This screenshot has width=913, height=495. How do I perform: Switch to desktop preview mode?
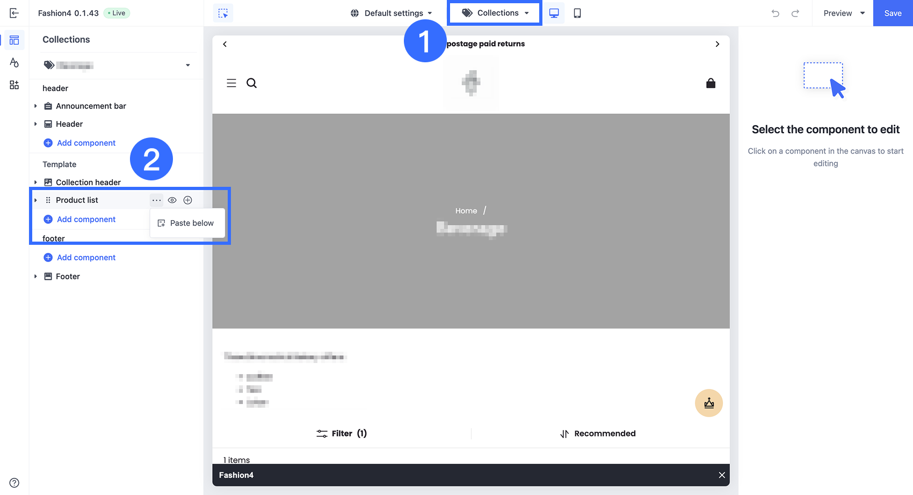pyautogui.click(x=554, y=13)
